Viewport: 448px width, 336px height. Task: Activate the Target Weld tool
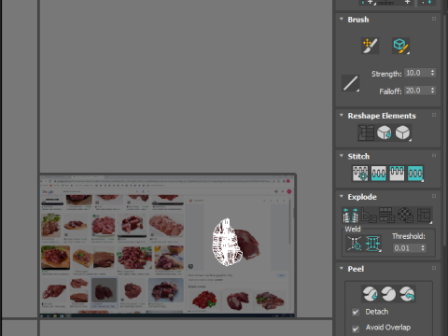(x=354, y=244)
